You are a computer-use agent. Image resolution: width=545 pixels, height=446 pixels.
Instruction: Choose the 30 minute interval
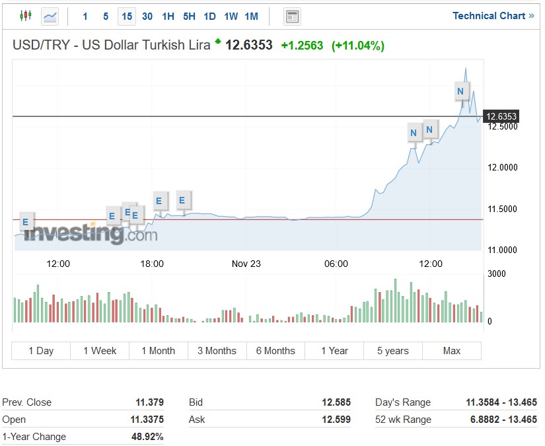pos(147,17)
